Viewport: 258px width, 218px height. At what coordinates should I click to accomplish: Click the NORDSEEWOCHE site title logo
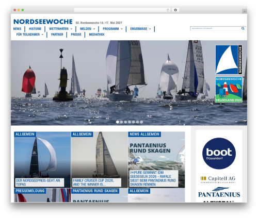click(x=43, y=22)
